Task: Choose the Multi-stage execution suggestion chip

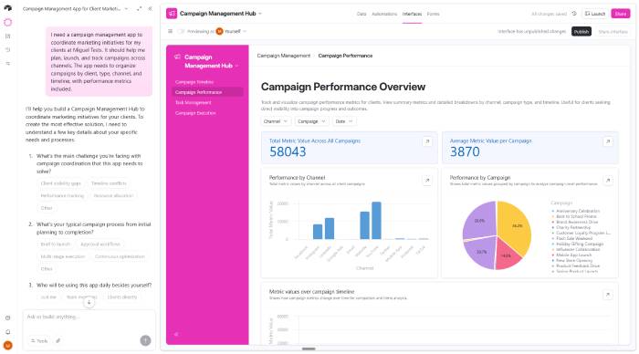Action: pos(63,256)
